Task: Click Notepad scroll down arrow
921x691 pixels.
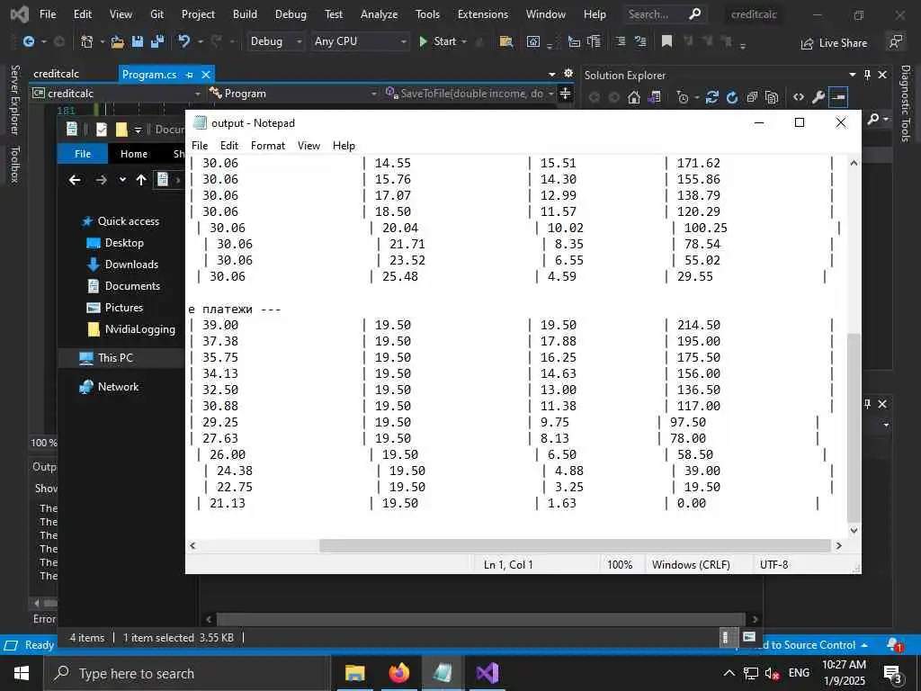Action: point(854,530)
